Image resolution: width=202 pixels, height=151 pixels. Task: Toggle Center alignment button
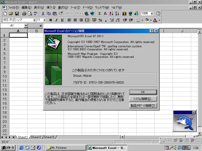[75, 20]
